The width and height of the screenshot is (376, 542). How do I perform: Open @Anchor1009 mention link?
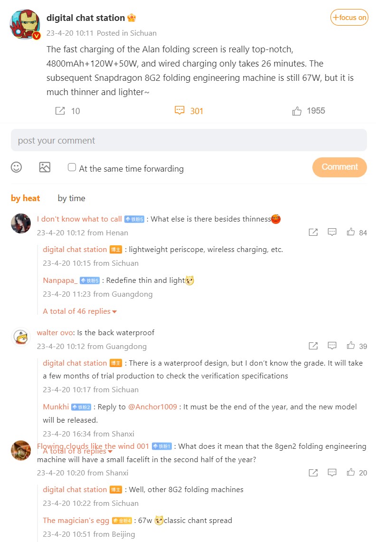152,407
